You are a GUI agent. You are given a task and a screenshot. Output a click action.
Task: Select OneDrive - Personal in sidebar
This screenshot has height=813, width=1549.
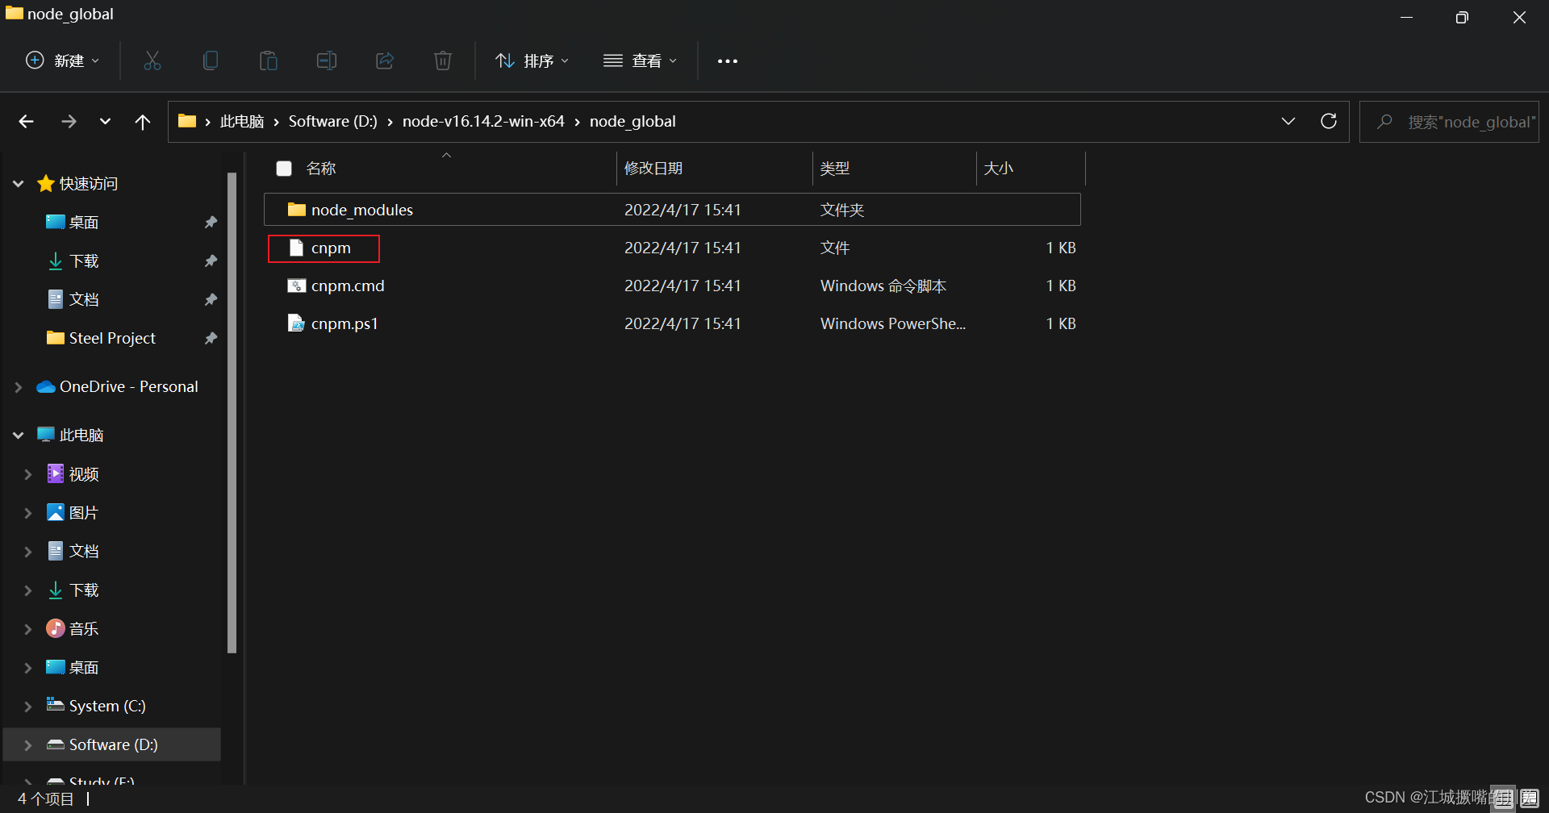[129, 387]
